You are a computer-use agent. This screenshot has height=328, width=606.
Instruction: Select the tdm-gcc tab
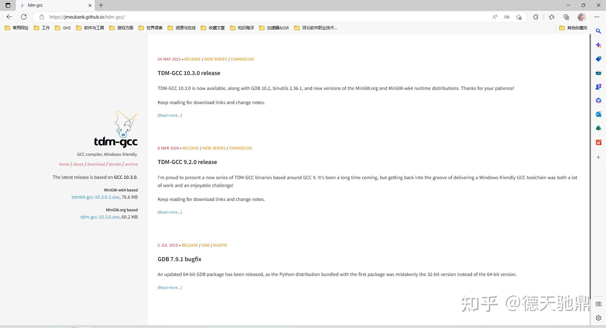tap(55, 5)
